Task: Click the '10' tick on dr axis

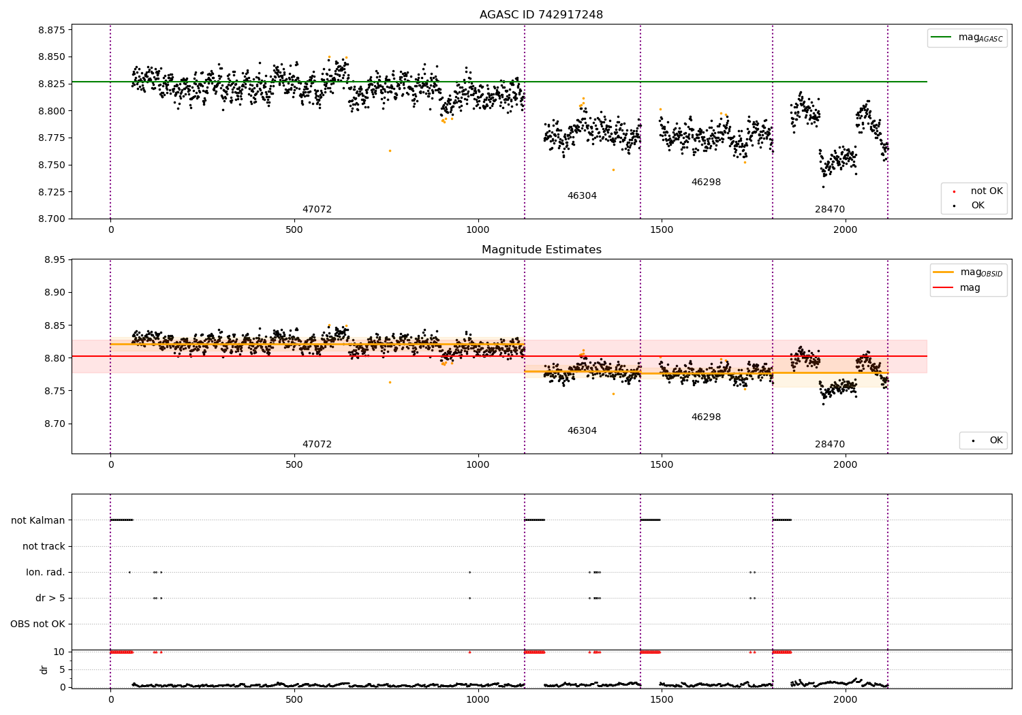Action: [x=59, y=652]
